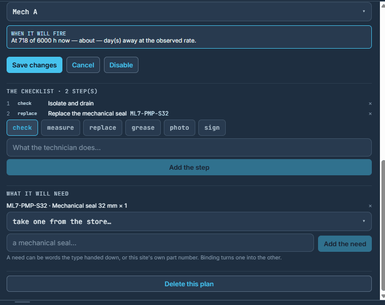Click 'Add the step' button
385x305 pixels.
[x=189, y=167]
